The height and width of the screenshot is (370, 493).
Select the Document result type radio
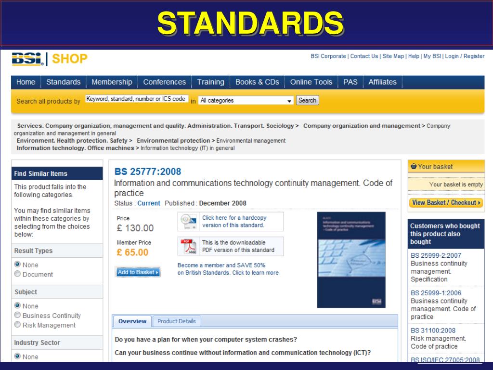pyautogui.click(x=17, y=274)
